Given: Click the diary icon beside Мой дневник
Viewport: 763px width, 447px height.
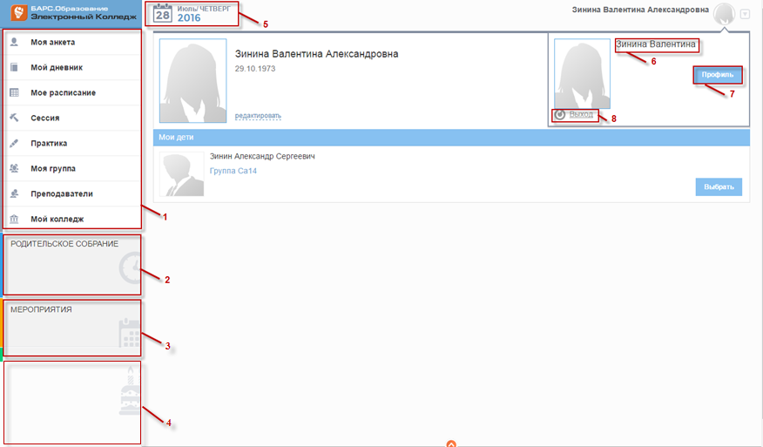Looking at the screenshot, I should pos(15,67).
